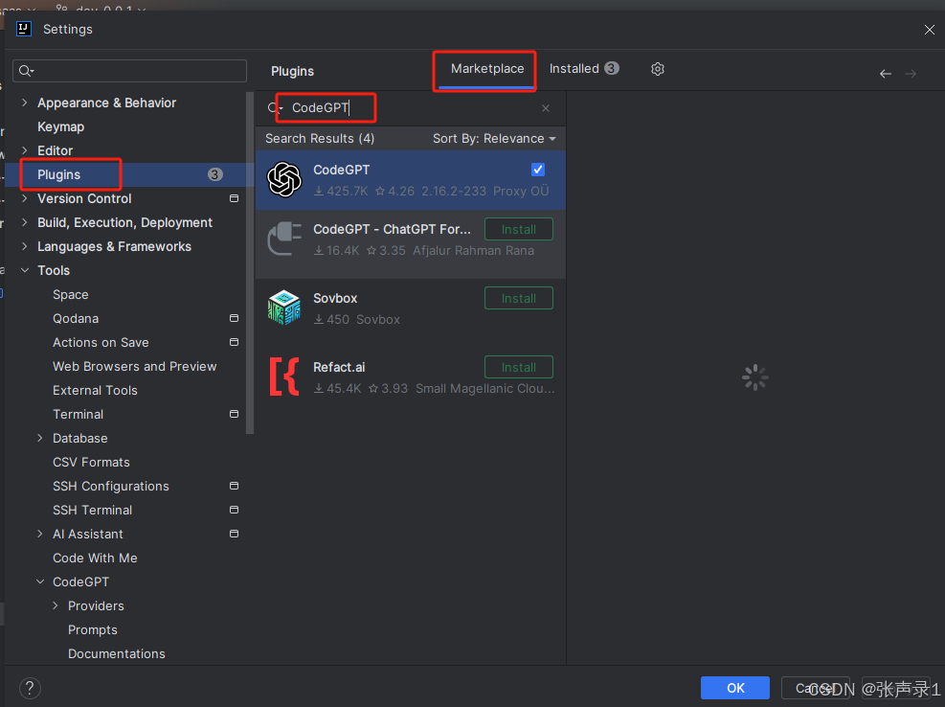Click the Installed plugins count badge
945x707 pixels.
pyautogui.click(x=612, y=68)
